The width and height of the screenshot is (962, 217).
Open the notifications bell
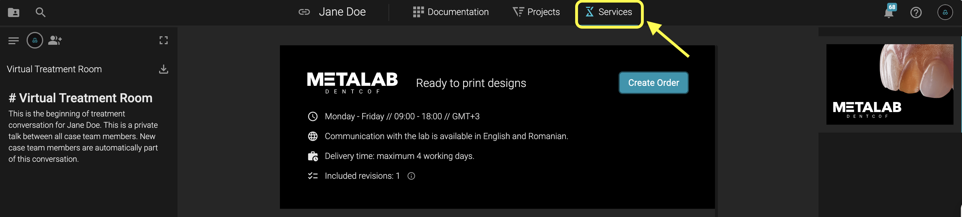(x=889, y=13)
